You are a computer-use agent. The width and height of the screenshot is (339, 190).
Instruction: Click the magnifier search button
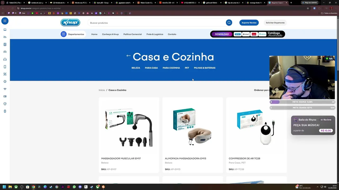point(229,23)
